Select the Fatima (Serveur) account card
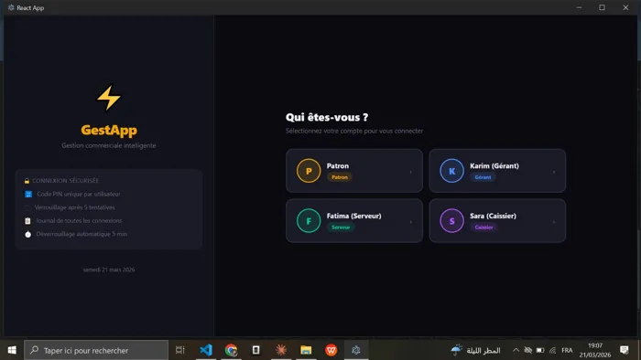 click(354, 220)
